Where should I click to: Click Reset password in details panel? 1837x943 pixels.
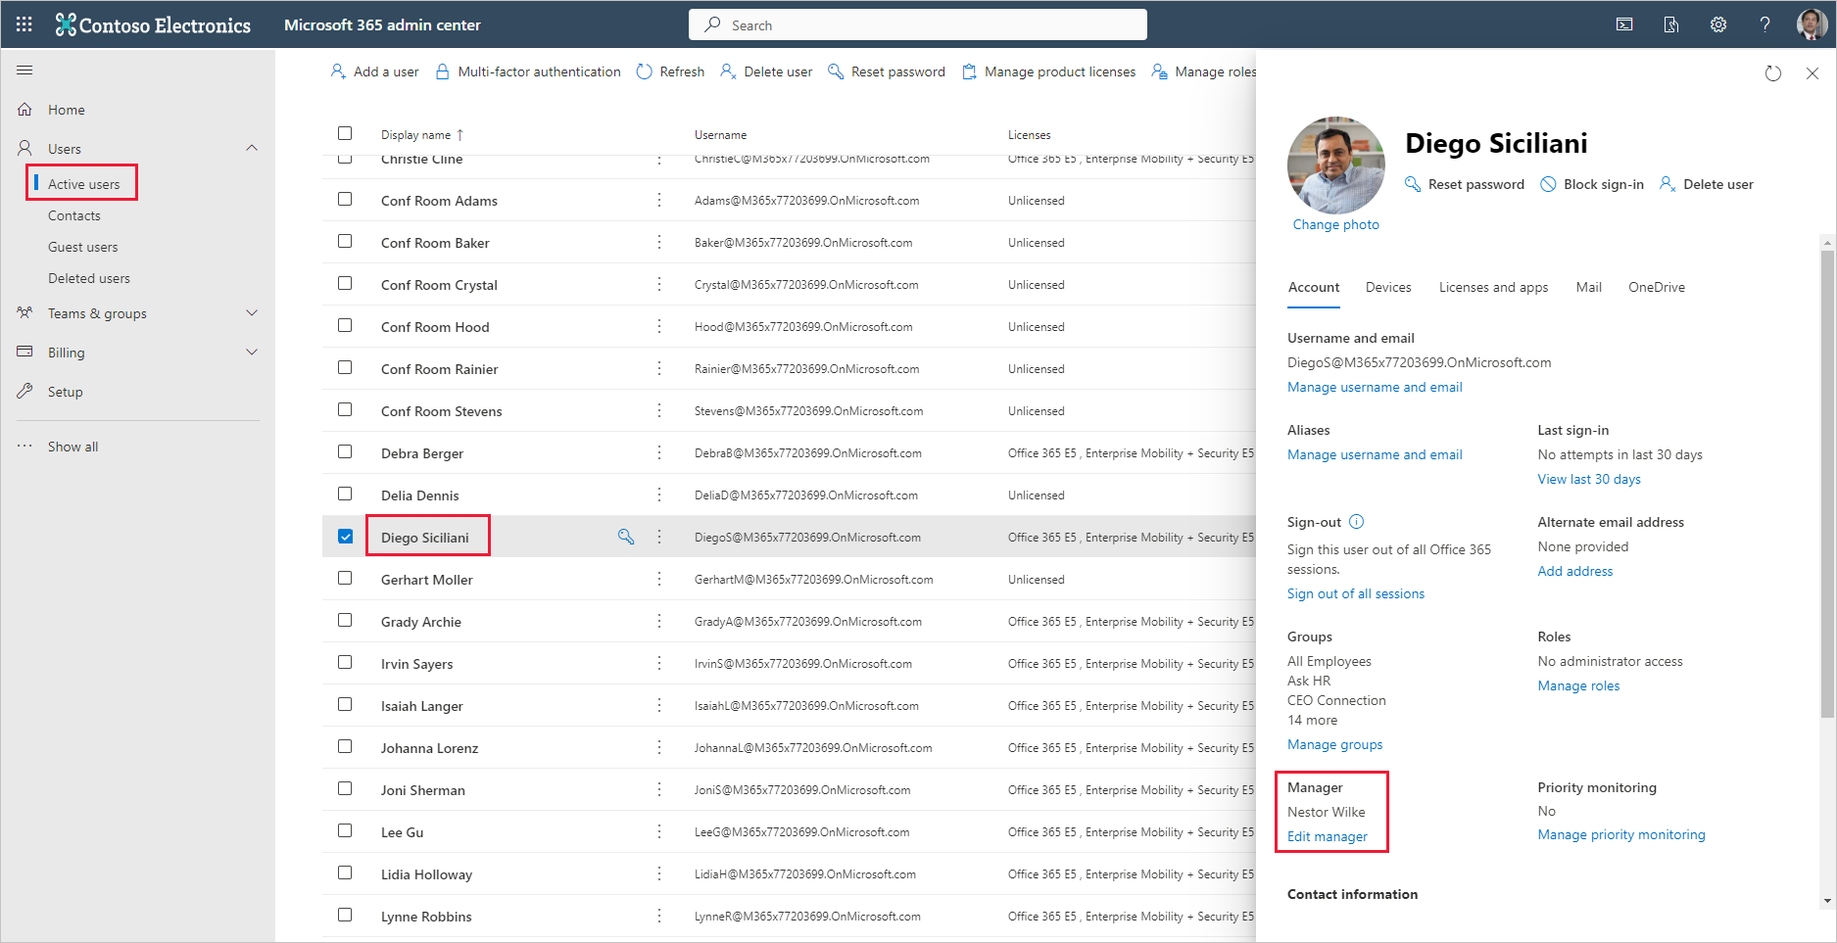click(x=1465, y=184)
